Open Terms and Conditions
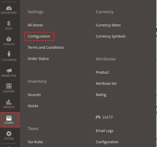The width and height of the screenshot is (157, 147). pos(46,47)
